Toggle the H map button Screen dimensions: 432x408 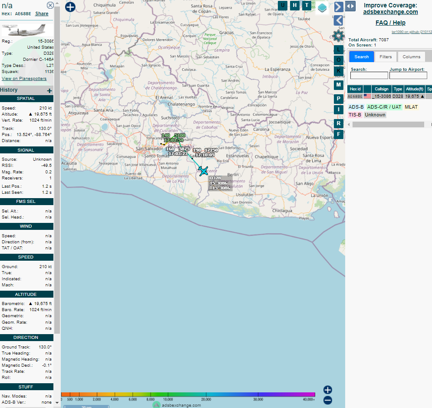[x=295, y=5]
